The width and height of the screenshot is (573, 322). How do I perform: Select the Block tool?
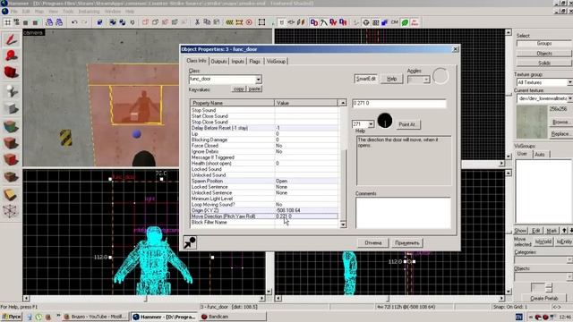point(11,108)
